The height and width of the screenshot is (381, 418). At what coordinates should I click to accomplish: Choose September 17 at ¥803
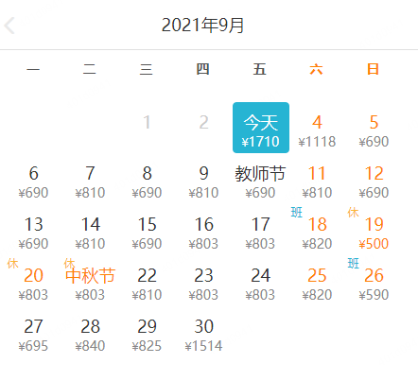pyautogui.click(x=260, y=233)
